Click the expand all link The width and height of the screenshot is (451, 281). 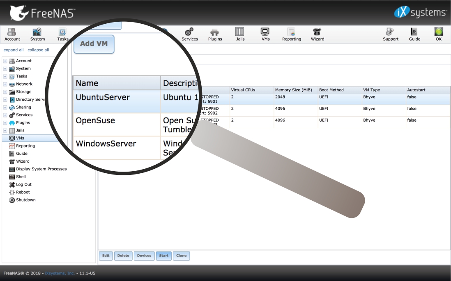(14, 50)
